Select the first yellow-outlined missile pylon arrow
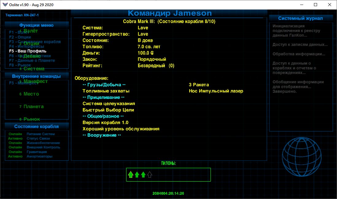Screen dimensions: 337x199 130,175
